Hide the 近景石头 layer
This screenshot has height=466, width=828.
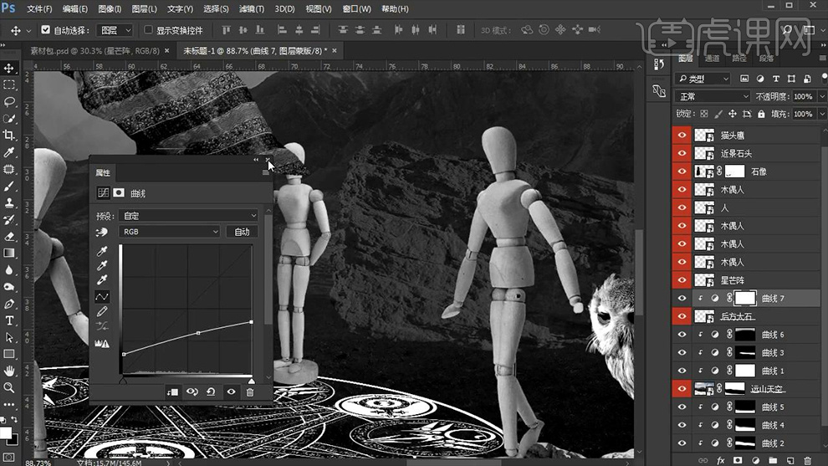click(682, 153)
